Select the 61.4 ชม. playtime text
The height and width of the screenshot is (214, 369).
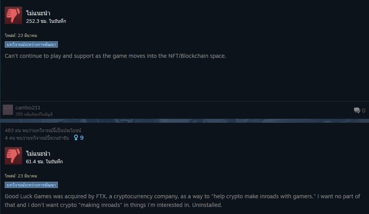45,162
